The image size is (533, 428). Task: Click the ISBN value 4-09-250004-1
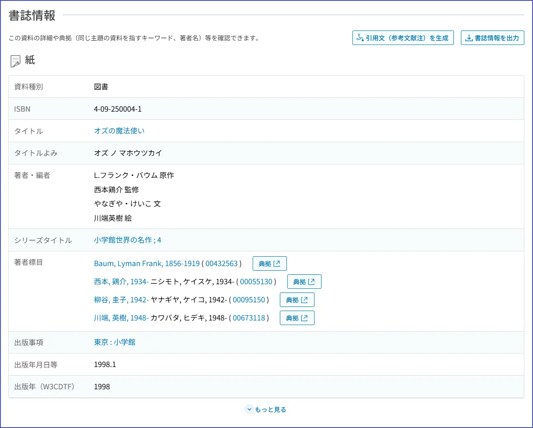point(117,109)
